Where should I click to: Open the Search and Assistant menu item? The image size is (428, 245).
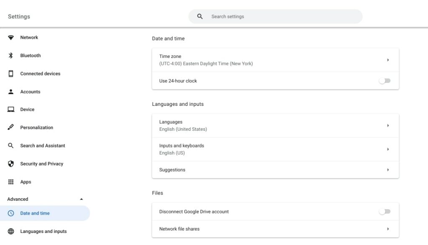coord(43,146)
